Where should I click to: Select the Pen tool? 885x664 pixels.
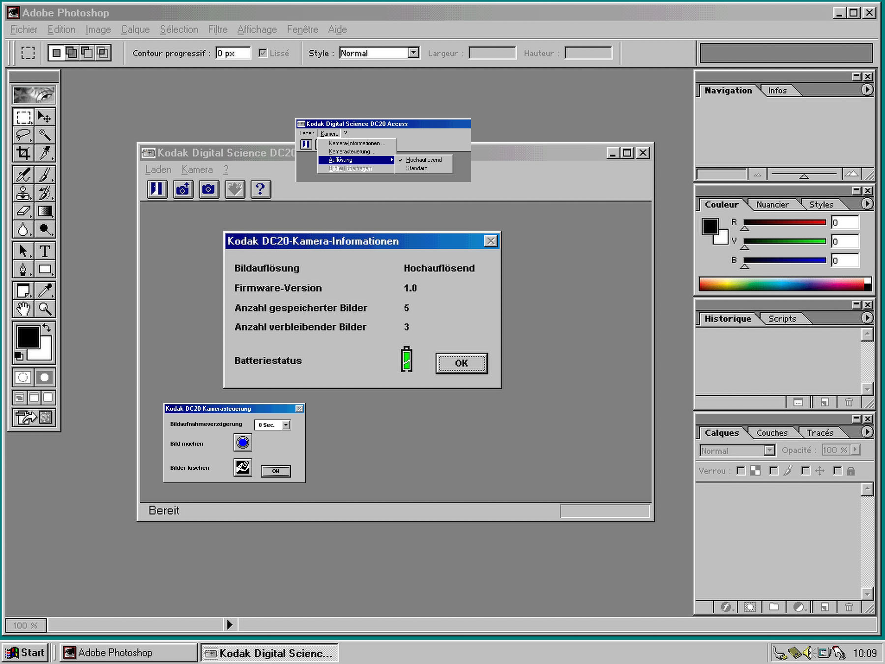(23, 269)
